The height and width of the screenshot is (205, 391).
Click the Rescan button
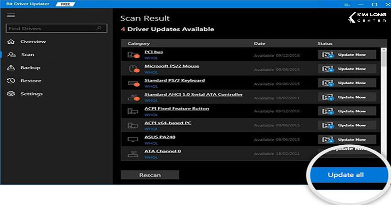tap(150, 175)
